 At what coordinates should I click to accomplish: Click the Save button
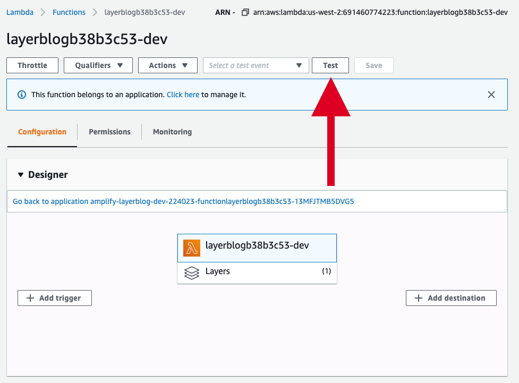pos(373,65)
